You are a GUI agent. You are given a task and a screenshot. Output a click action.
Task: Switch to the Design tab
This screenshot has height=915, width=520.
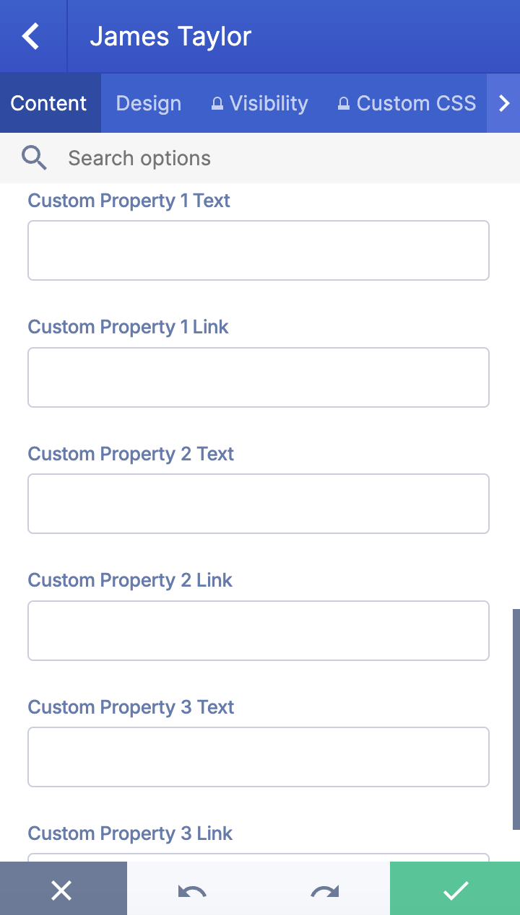[x=149, y=102]
